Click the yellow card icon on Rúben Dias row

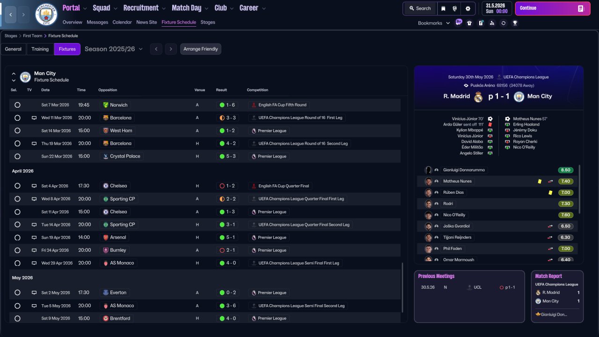[x=550, y=192]
